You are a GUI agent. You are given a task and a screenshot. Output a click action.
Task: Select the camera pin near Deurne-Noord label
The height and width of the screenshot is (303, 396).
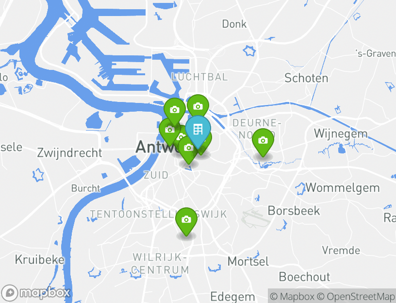(x=263, y=140)
